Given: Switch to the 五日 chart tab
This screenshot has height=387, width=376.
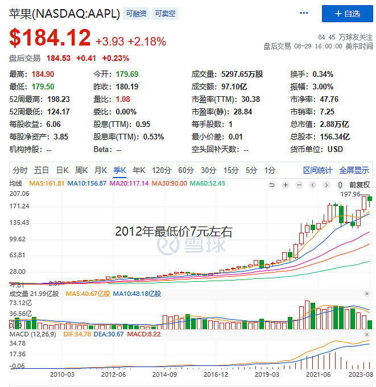Looking at the screenshot, I should (x=41, y=170).
